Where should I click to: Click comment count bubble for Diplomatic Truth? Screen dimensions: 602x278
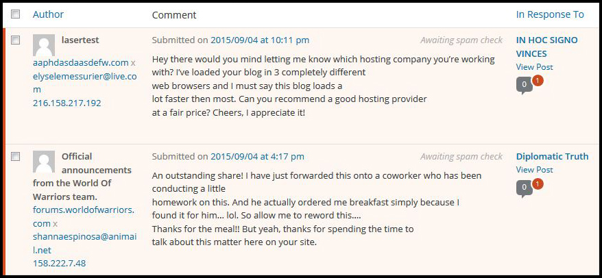tap(524, 187)
